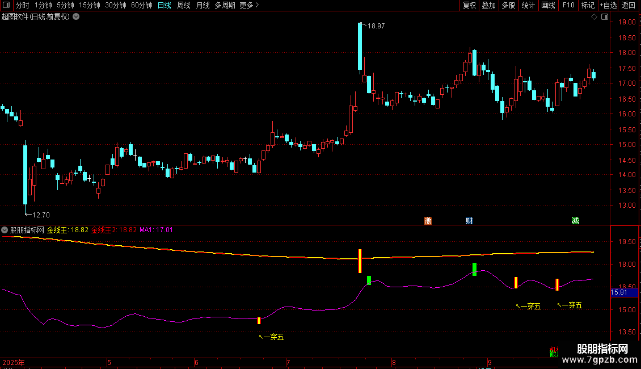Click the 18.97 high price label
Screen dimensions: 641x369
pyautogui.click(x=376, y=26)
